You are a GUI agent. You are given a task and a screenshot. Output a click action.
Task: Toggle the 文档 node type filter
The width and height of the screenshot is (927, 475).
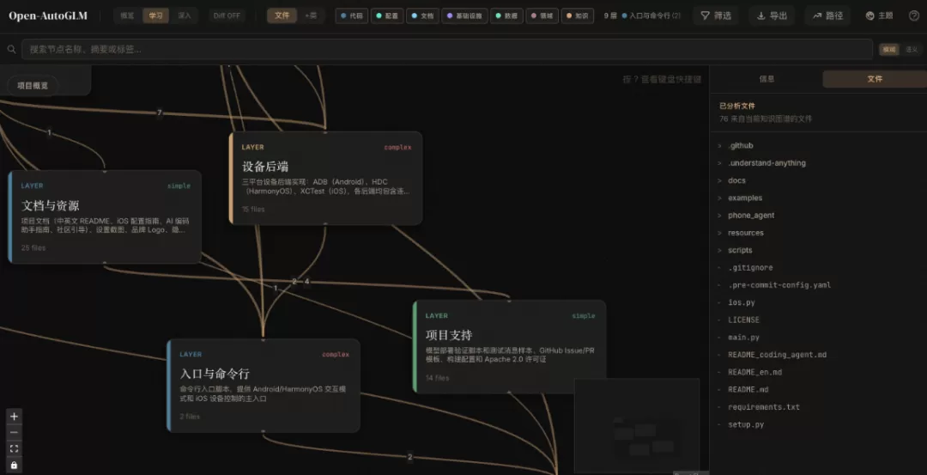[x=422, y=16]
